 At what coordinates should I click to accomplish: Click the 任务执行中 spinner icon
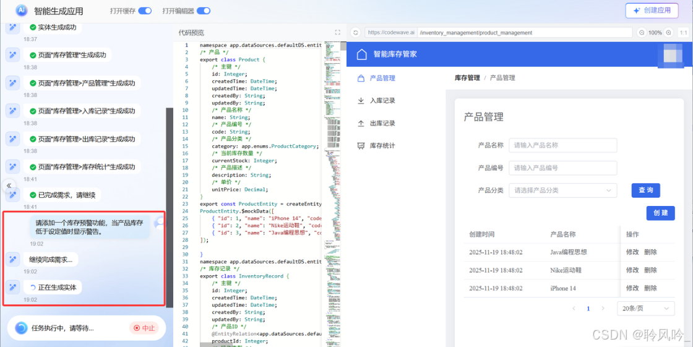point(21,328)
